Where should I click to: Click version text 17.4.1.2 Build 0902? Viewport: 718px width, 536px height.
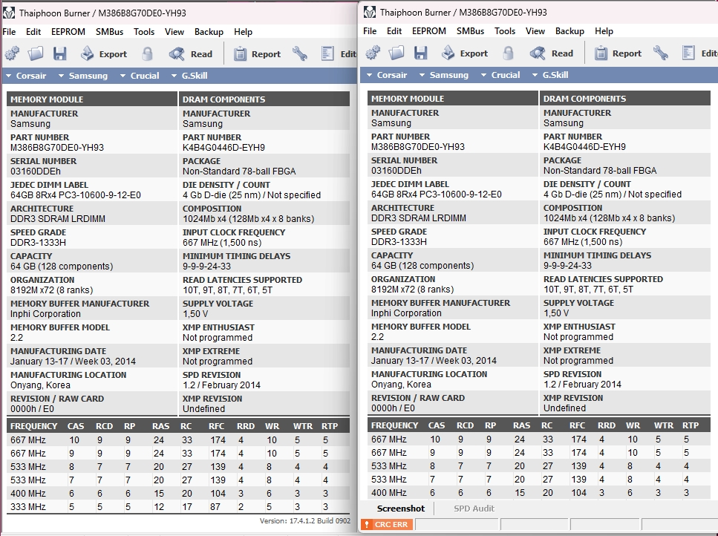click(x=305, y=521)
